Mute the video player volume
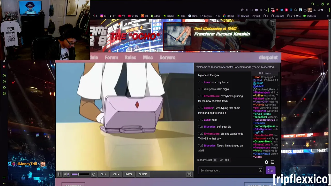The height and width of the screenshot is (186, 331). 67,174
